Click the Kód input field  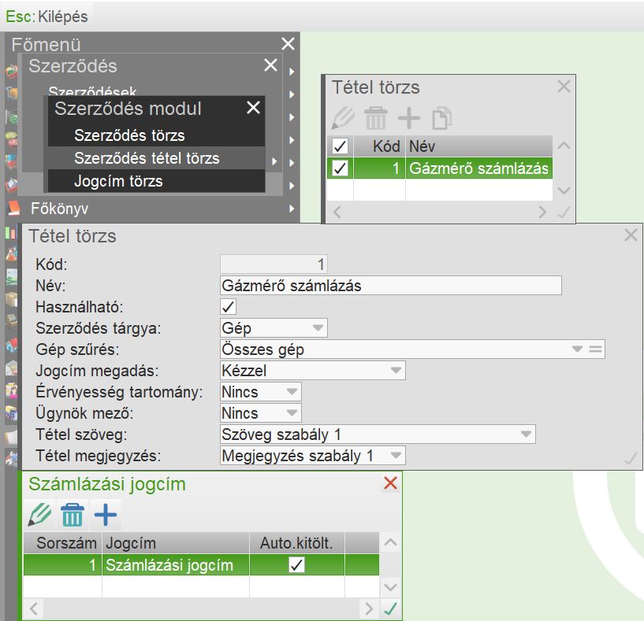[x=274, y=264]
